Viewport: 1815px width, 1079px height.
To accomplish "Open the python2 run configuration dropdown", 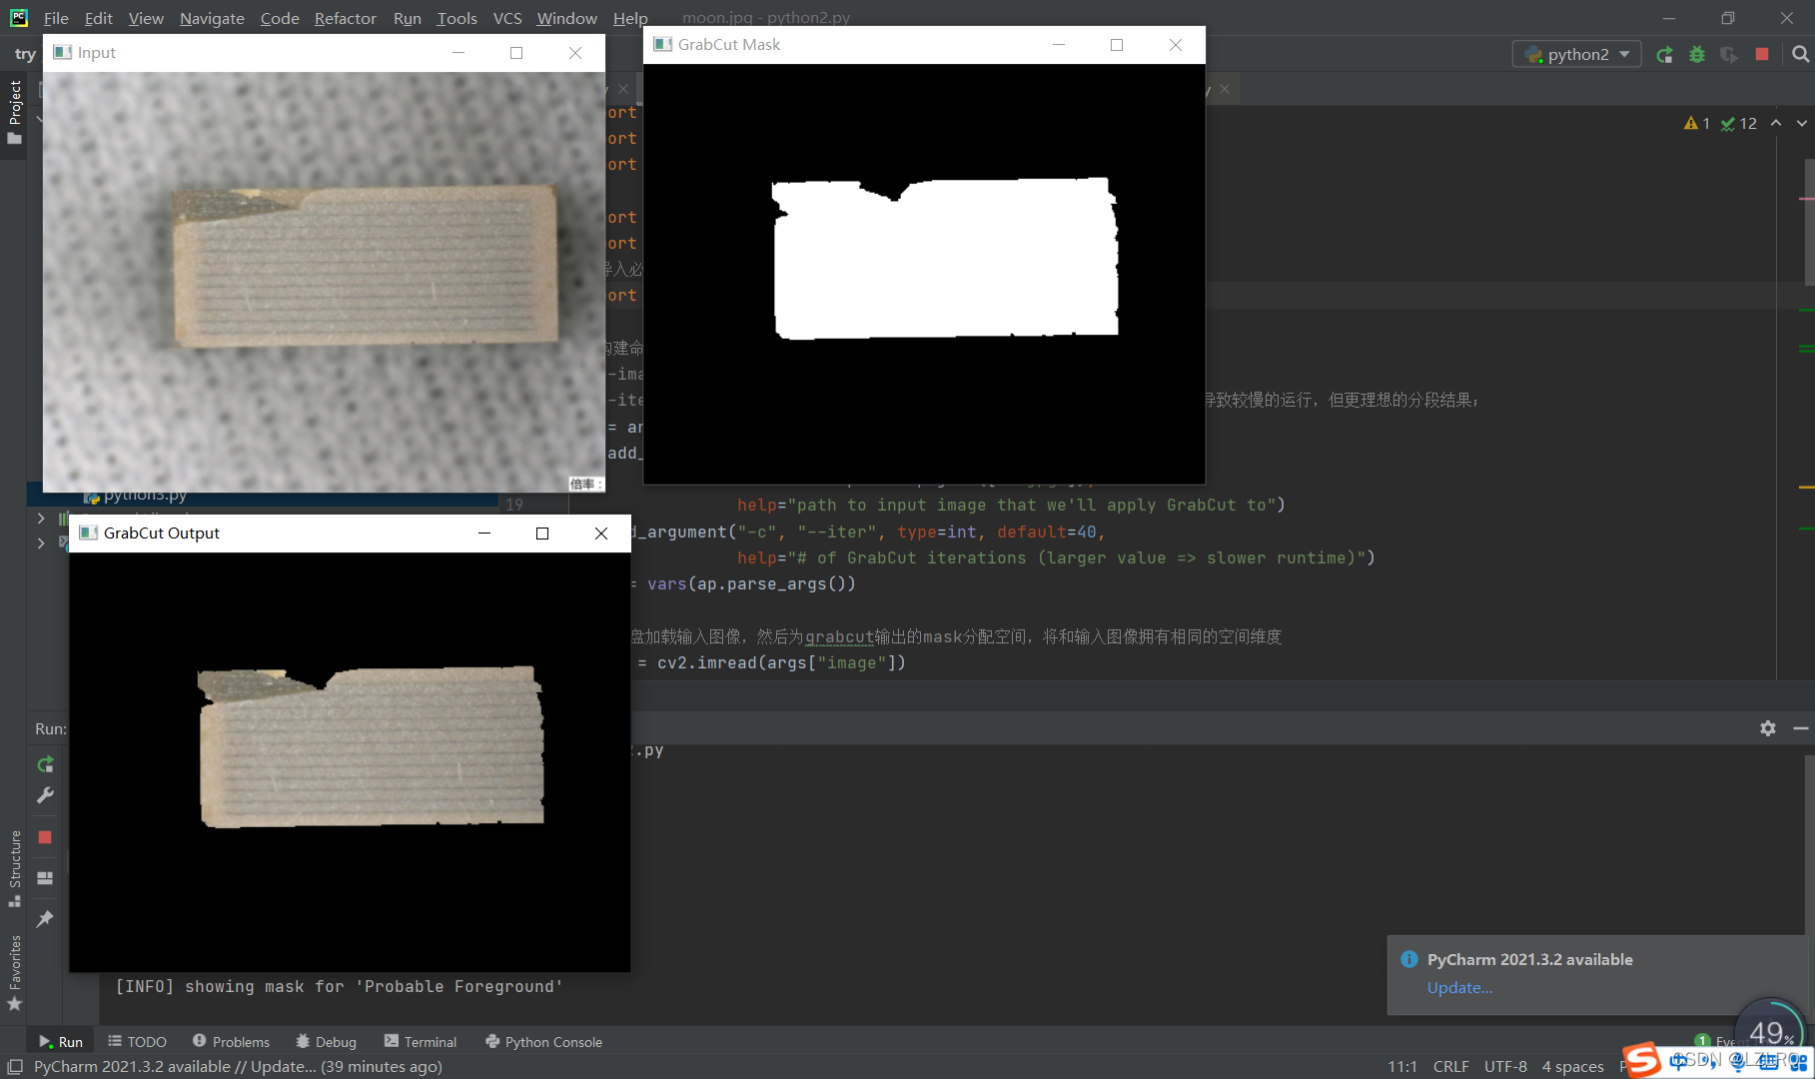I will [x=1576, y=54].
